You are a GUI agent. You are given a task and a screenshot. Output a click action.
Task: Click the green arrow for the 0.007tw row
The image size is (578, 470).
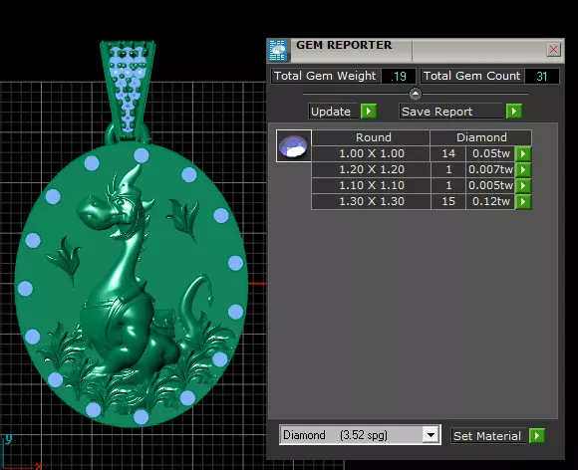(523, 169)
